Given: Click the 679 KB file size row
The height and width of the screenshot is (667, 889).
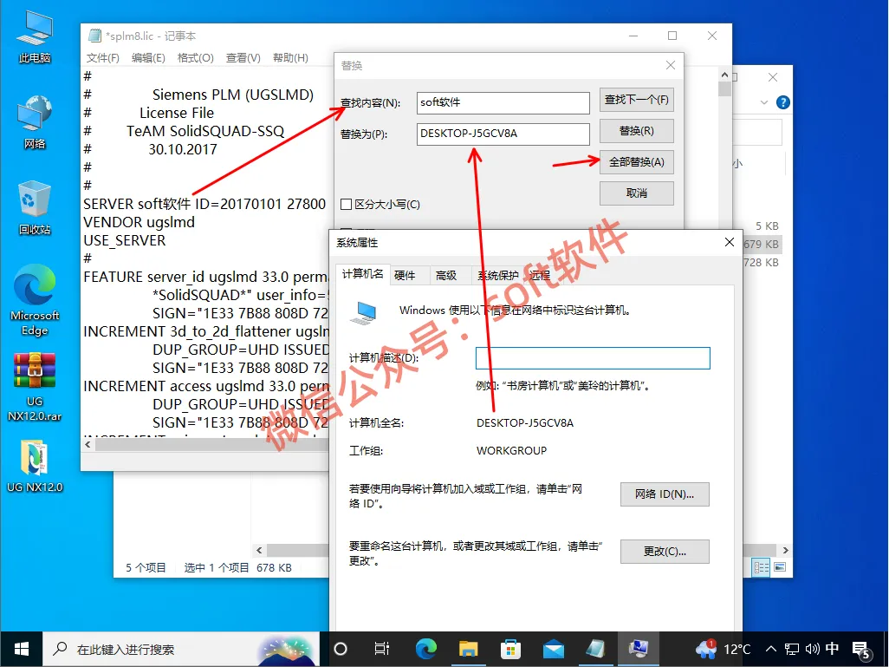Looking at the screenshot, I should [761, 244].
